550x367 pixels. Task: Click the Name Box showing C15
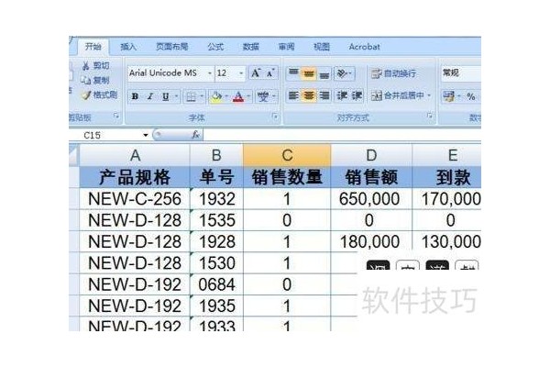[105, 135]
